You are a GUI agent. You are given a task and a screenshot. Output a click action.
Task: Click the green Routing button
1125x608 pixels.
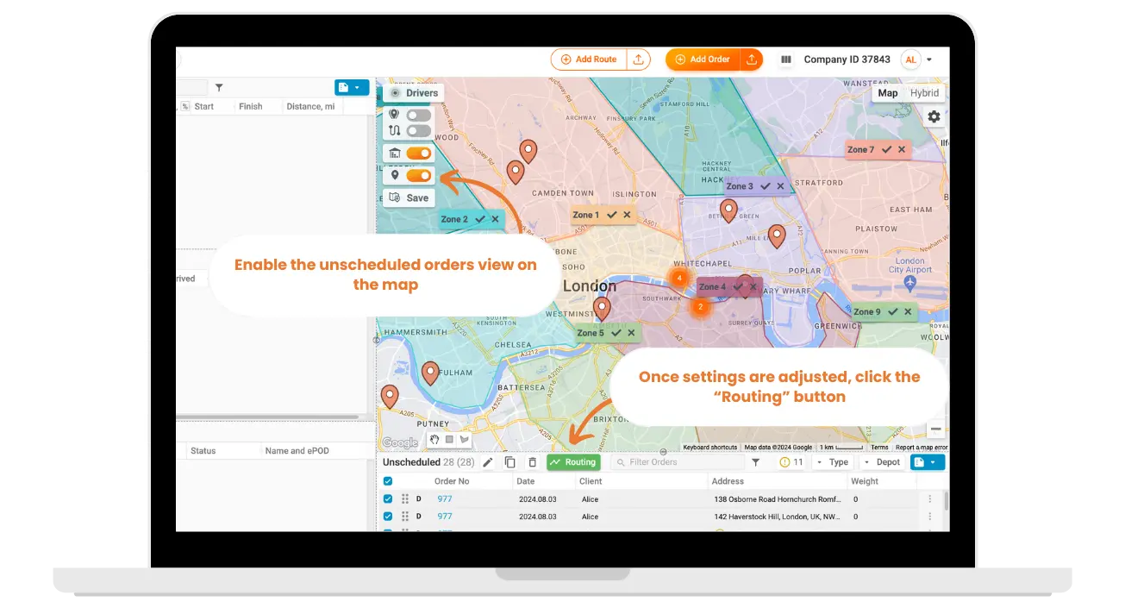(x=573, y=462)
